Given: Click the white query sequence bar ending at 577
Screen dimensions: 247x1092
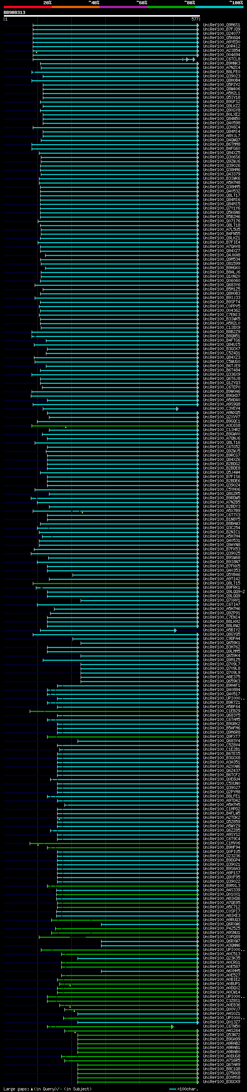Looking at the screenshot, I should coord(102,16).
